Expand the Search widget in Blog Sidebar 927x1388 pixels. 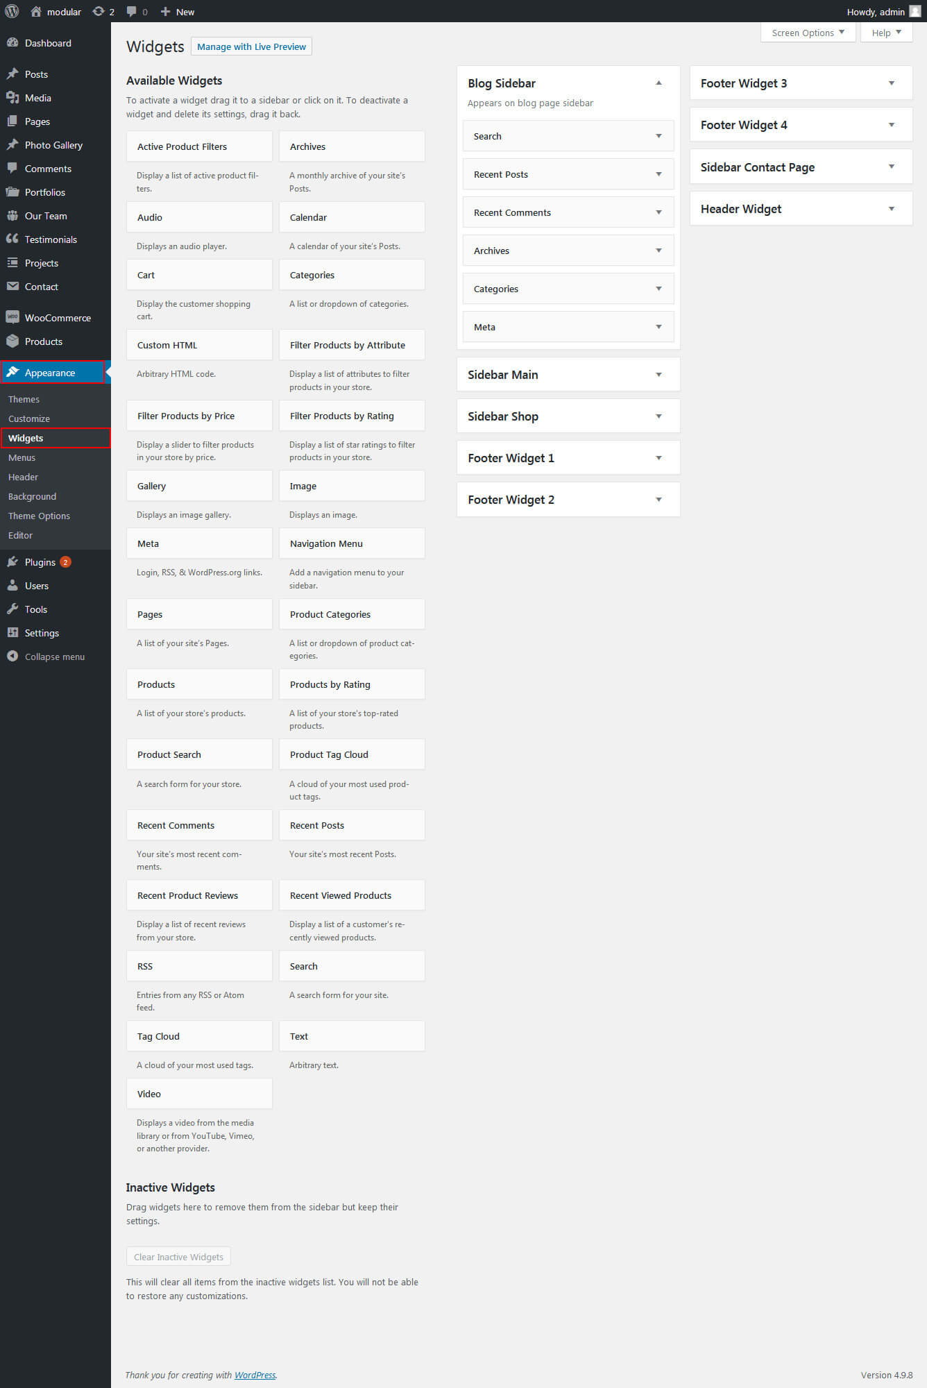click(658, 136)
